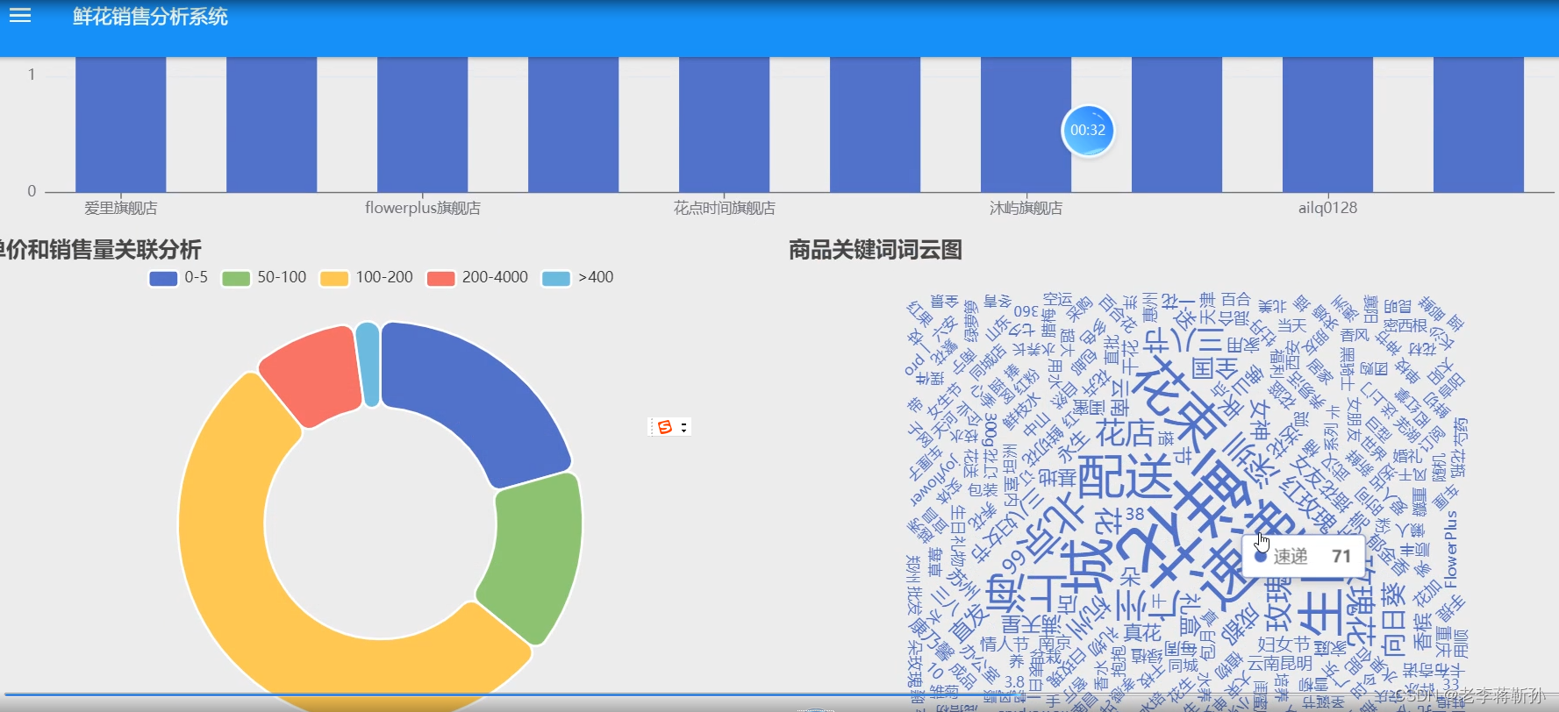This screenshot has width=1559, height=712.
Task: Click the bar above 爱里旗舰店
Action: tap(121, 125)
